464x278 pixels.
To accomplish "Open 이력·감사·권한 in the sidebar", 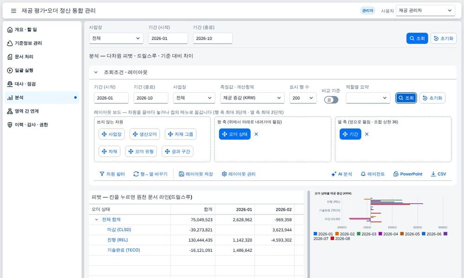I will coord(42,125).
